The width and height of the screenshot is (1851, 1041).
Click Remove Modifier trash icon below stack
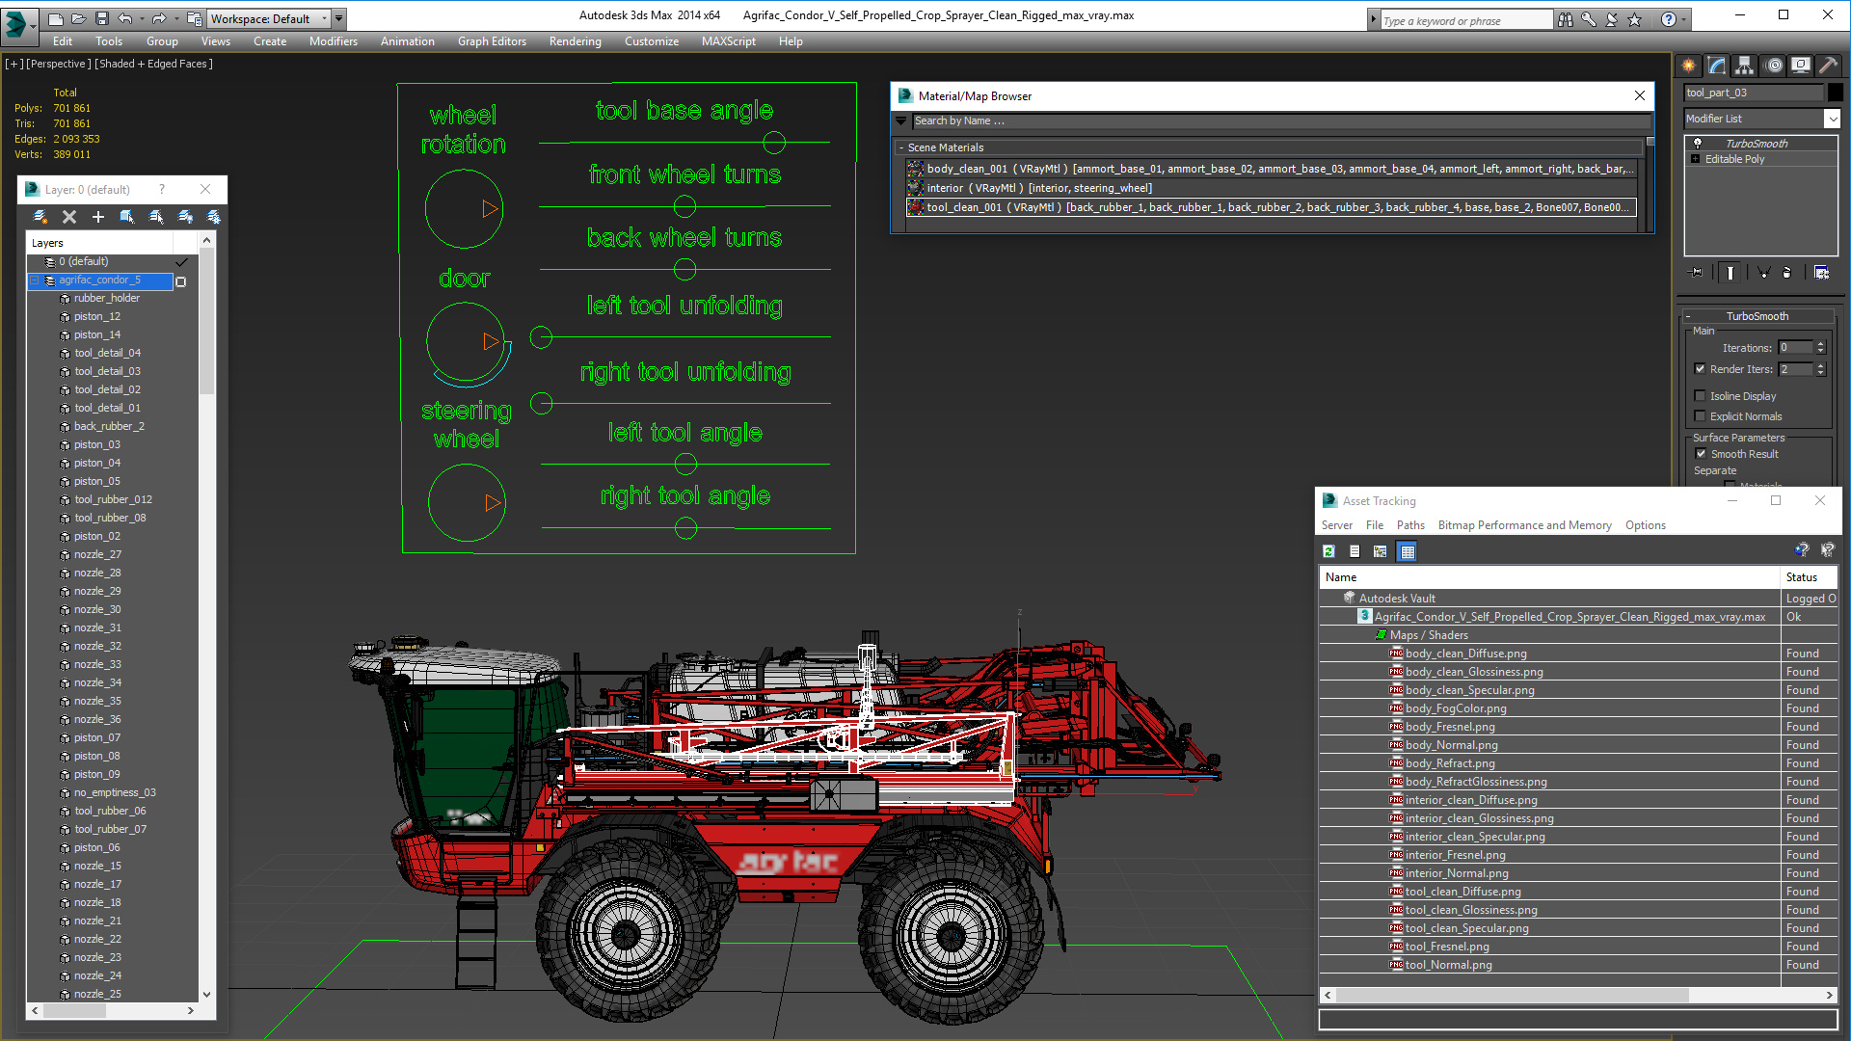pos(1786,273)
